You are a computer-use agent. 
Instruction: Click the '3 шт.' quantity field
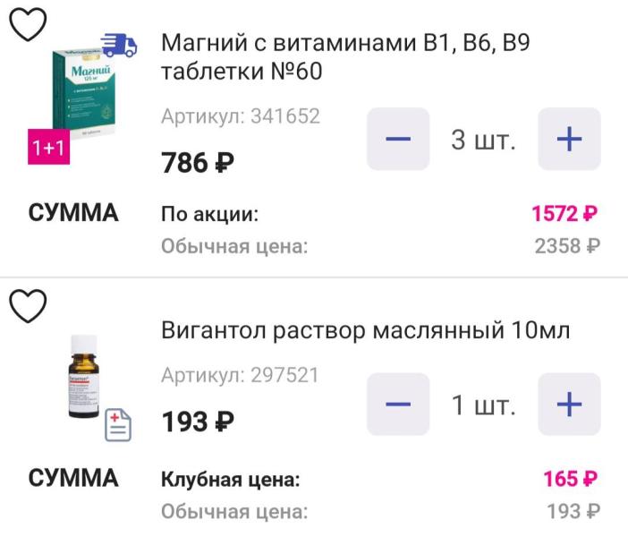tap(483, 140)
